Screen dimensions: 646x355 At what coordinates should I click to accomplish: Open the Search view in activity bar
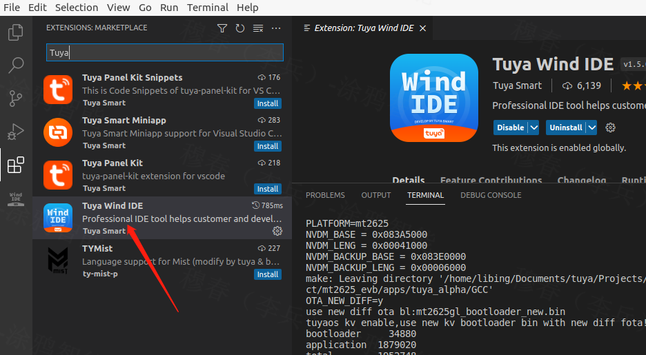point(16,65)
